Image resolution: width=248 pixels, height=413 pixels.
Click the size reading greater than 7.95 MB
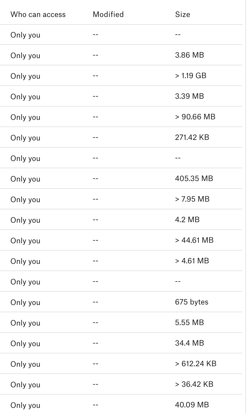[192, 199]
